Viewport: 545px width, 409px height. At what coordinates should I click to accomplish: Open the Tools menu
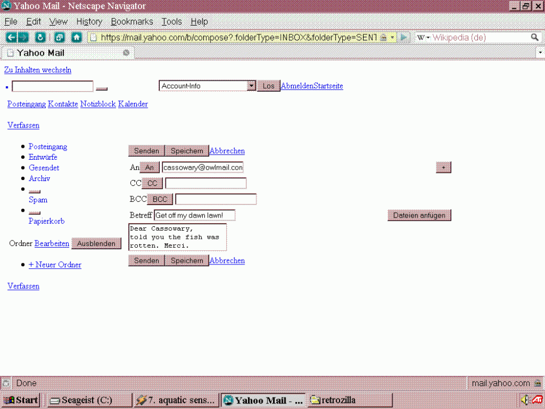[x=172, y=22]
